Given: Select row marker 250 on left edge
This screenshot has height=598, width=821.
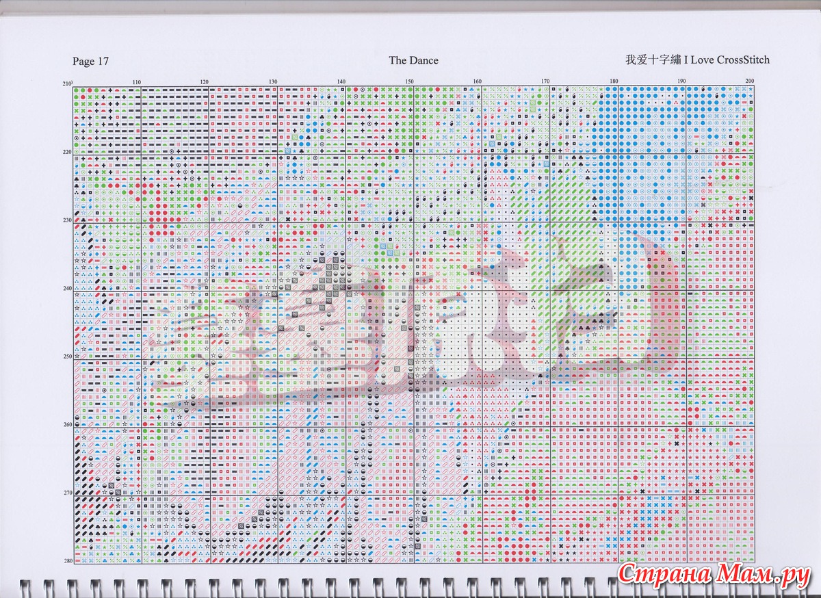Looking at the screenshot, I should click(x=66, y=356).
